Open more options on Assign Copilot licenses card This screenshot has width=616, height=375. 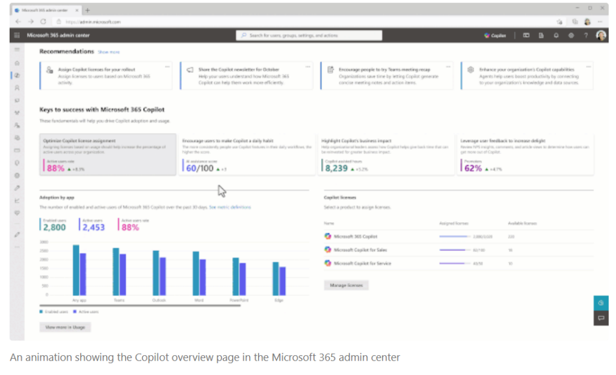(x=167, y=67)
